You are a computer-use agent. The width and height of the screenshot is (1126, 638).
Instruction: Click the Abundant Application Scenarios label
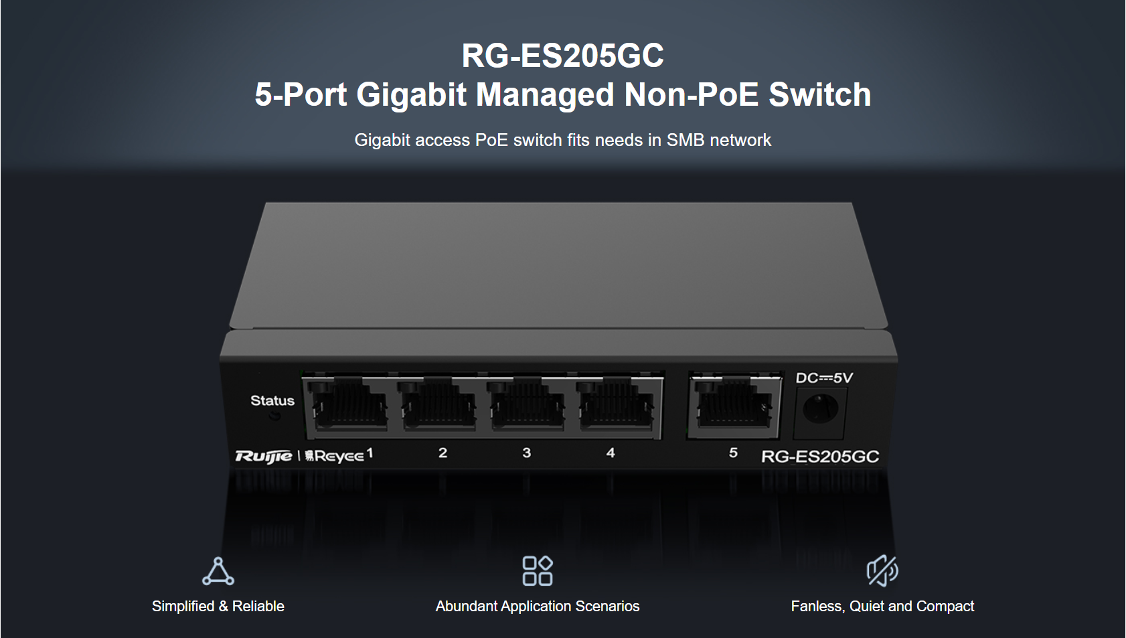538,606
